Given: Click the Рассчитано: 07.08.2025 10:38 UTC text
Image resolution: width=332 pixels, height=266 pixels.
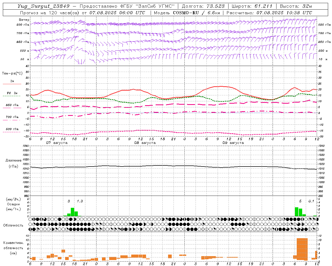Looking at the screenshot, I should [269, 13].
